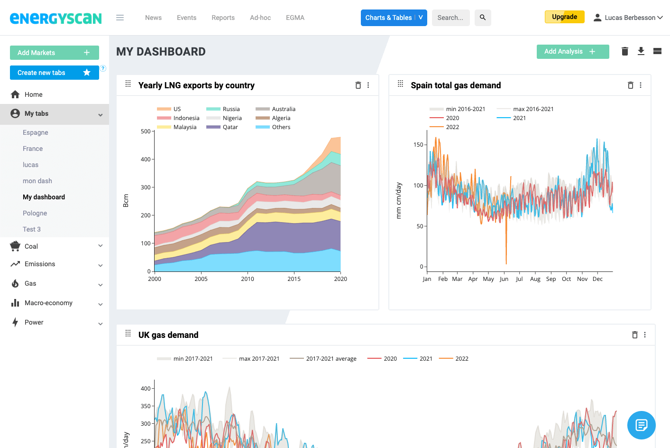Toggle Russia series in LNG legend

point(223,109)
